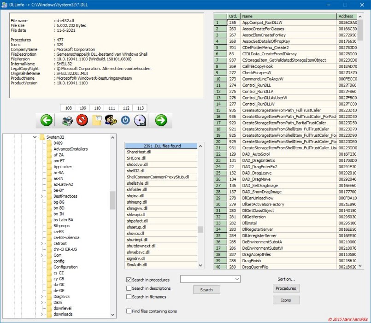Image resolution: width=371 pixels, height=323 pixels.
Task: Click the cs-CZ folder label in tree
Action: pyautogui.click(x=59, y=273)
